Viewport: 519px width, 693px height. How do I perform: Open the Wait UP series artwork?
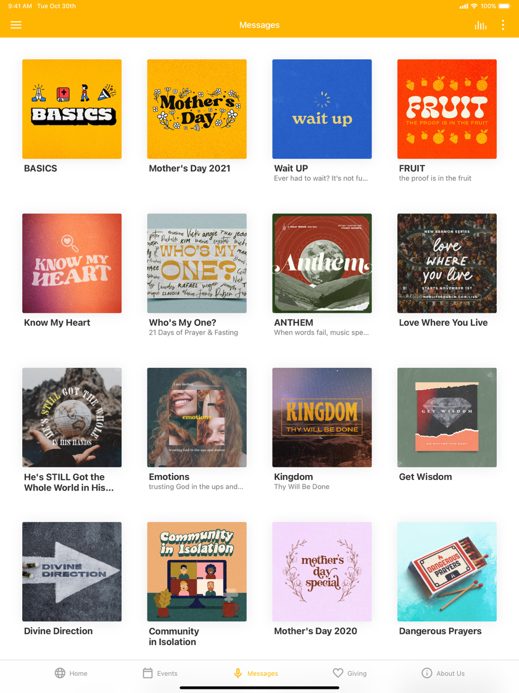322,109
